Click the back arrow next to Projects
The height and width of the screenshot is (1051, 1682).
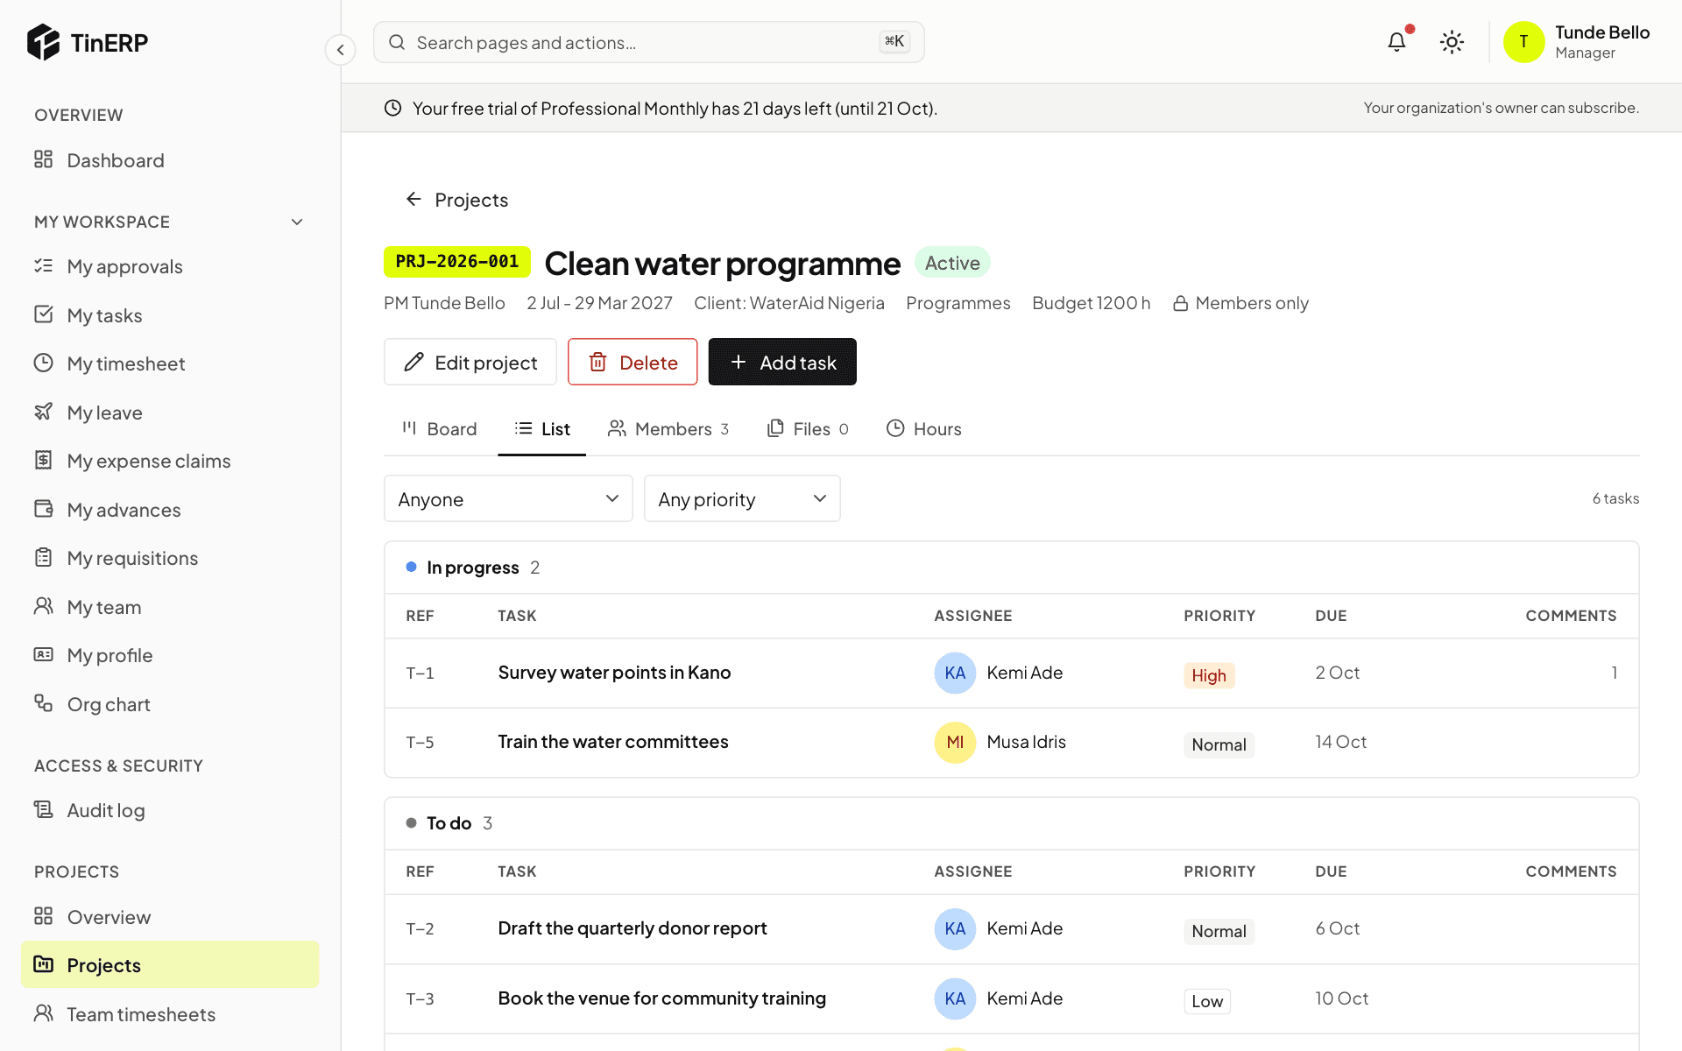pyautogui.click(x=413, y=200)
